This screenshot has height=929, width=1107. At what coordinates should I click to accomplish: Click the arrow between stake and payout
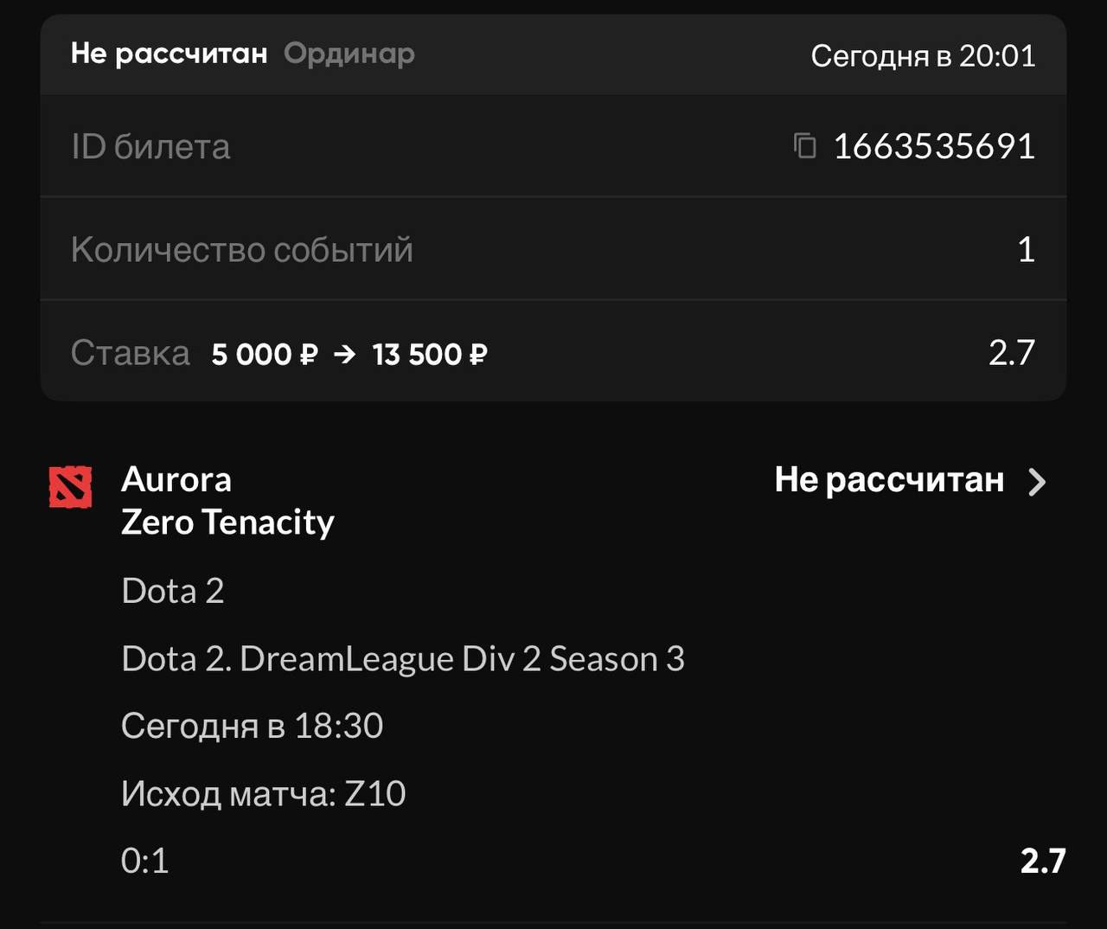(x=344, y=354)
